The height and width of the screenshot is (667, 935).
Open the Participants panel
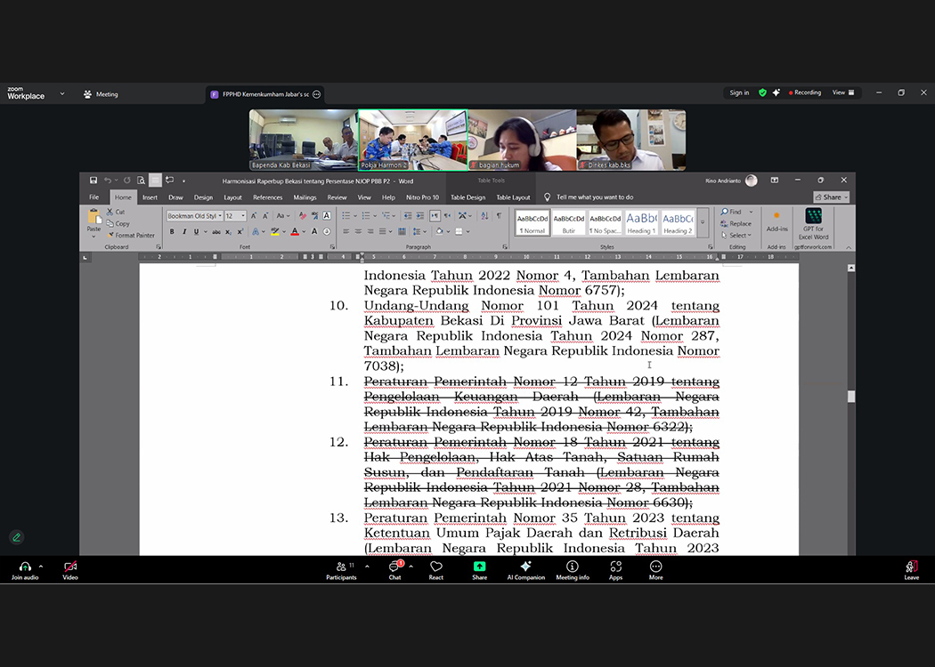[340, 568]
